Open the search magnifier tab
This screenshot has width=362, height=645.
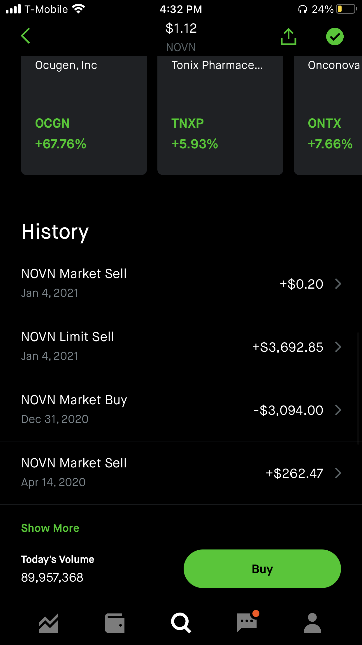click(x=181, y=623)
